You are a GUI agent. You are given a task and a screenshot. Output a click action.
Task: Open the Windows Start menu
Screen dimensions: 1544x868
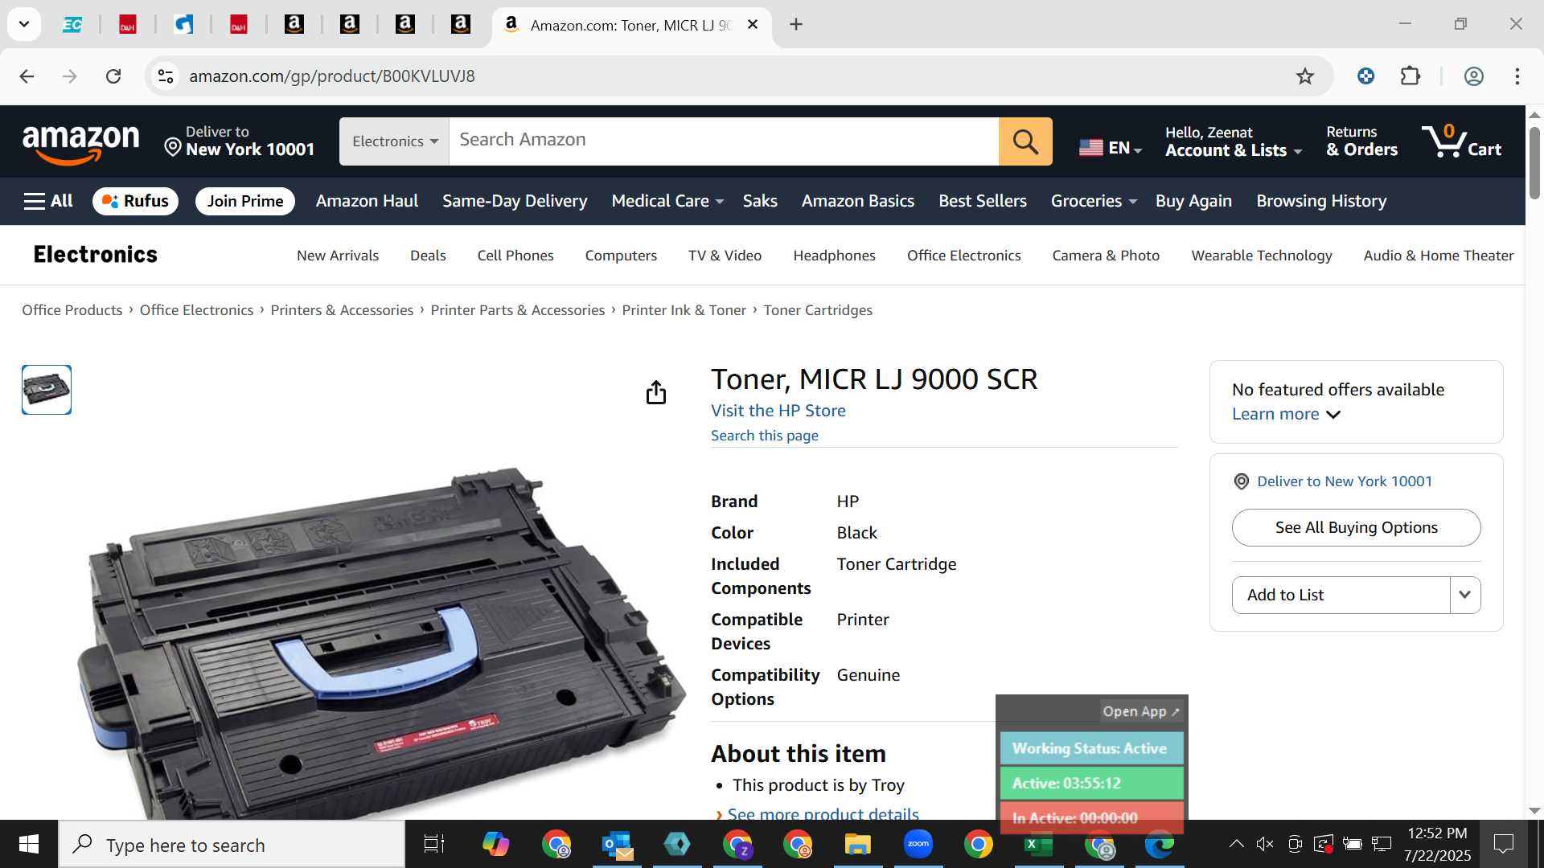point(29,845)
